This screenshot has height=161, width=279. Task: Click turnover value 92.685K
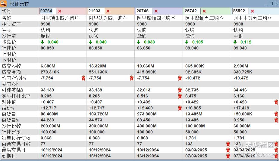point(193,72)
